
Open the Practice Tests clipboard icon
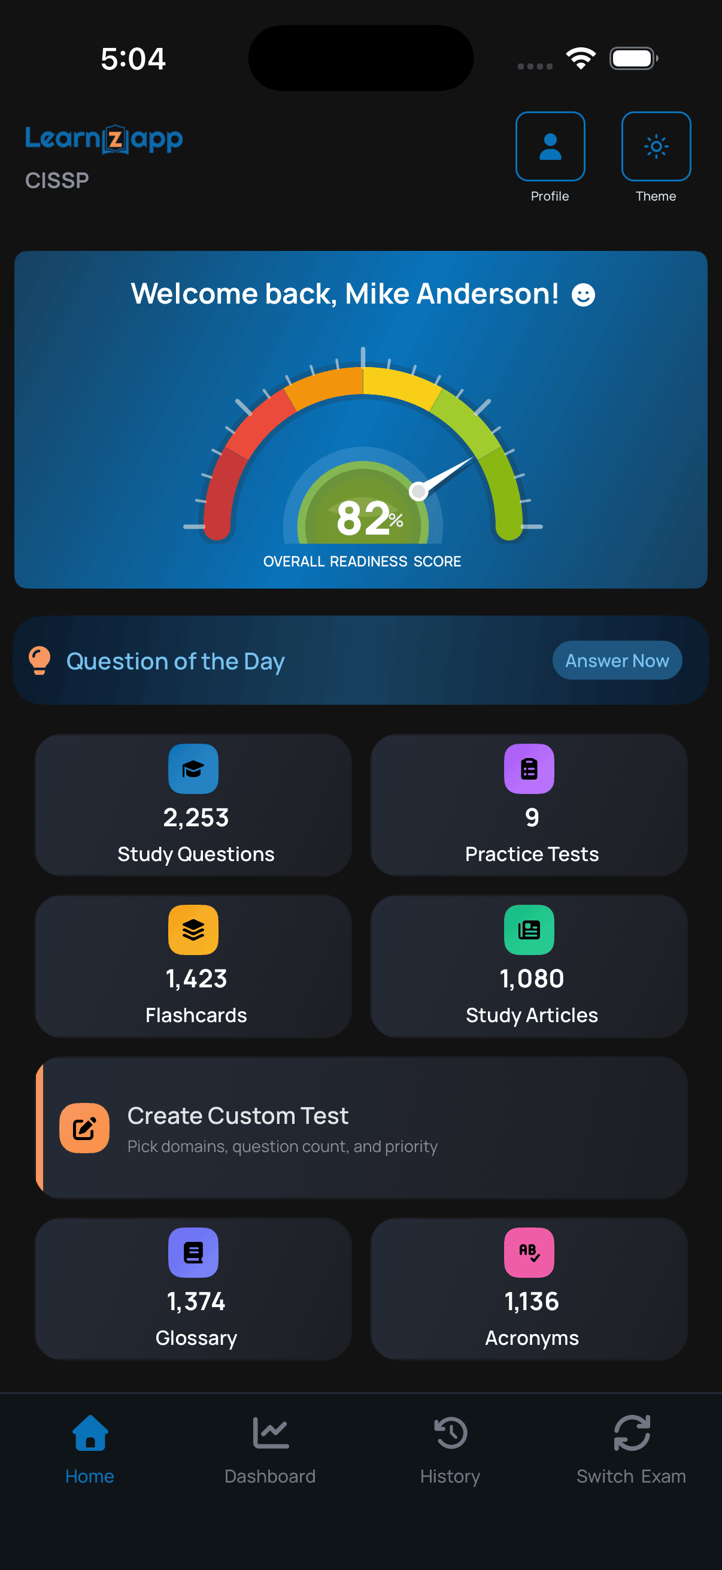pyautogui.click(x=529, y=769)
